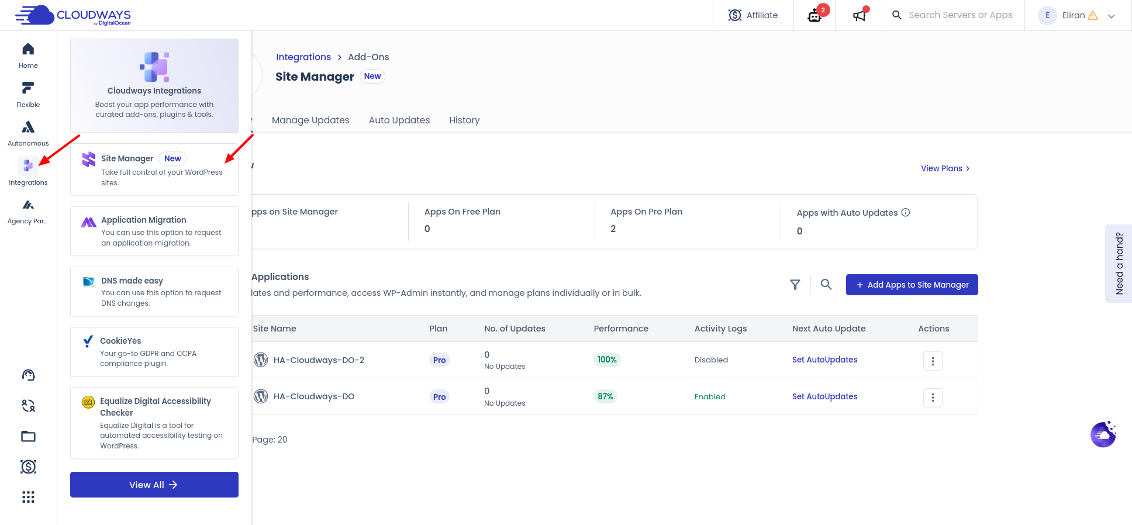Click the filter funnel icon

(795, 285)
